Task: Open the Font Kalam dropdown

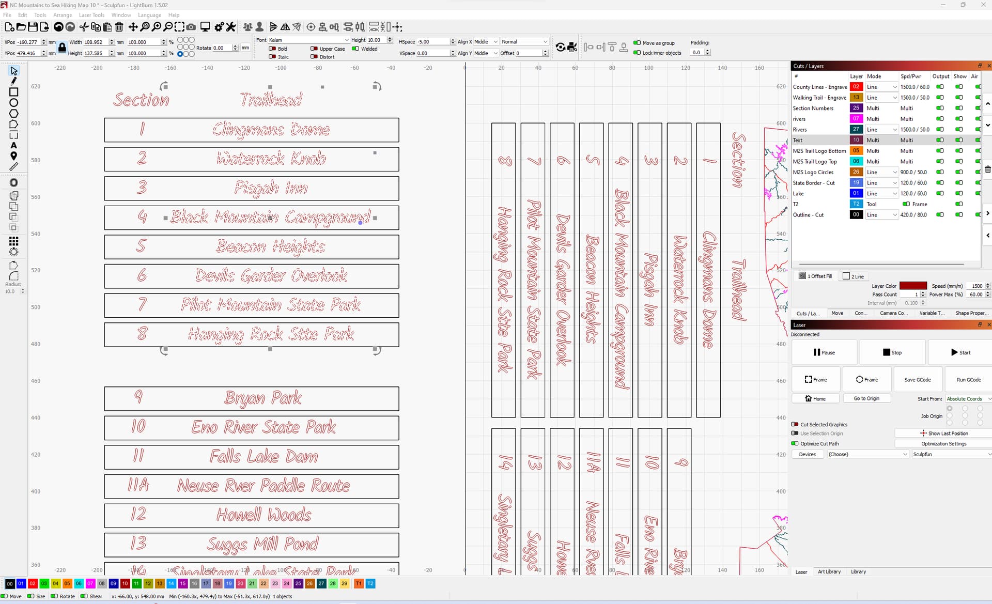Action: coord(309,40)
